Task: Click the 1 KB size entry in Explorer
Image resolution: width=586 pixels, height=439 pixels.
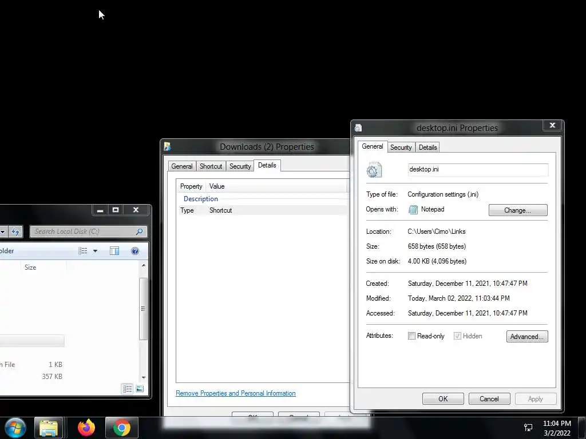Action: (x=56, y=365)
